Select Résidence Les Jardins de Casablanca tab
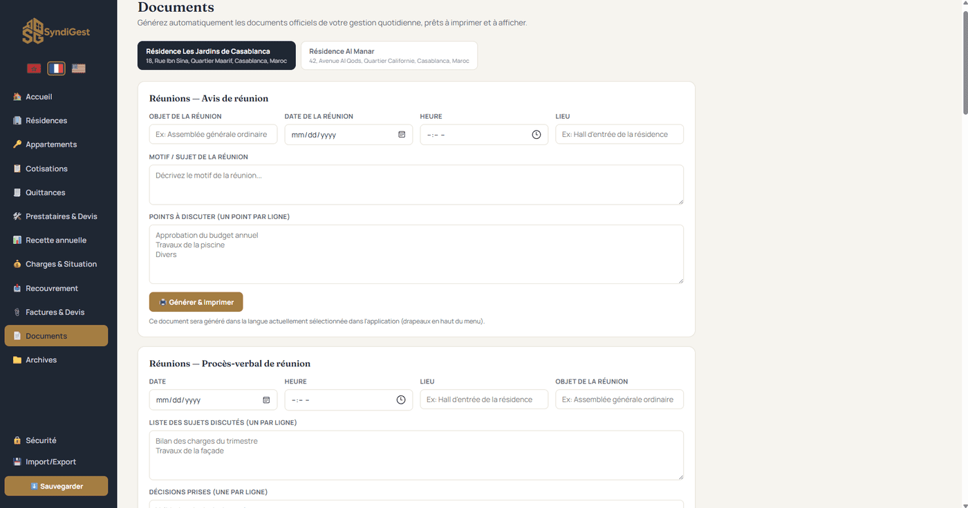 point(216,56)
